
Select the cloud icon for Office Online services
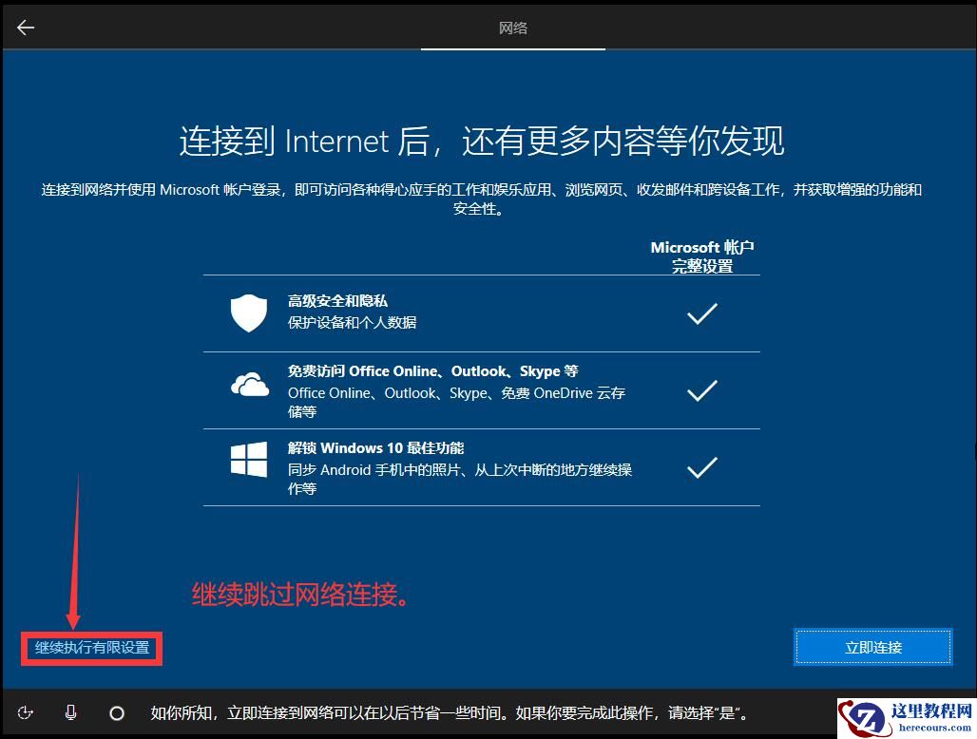tap(248, 384)
